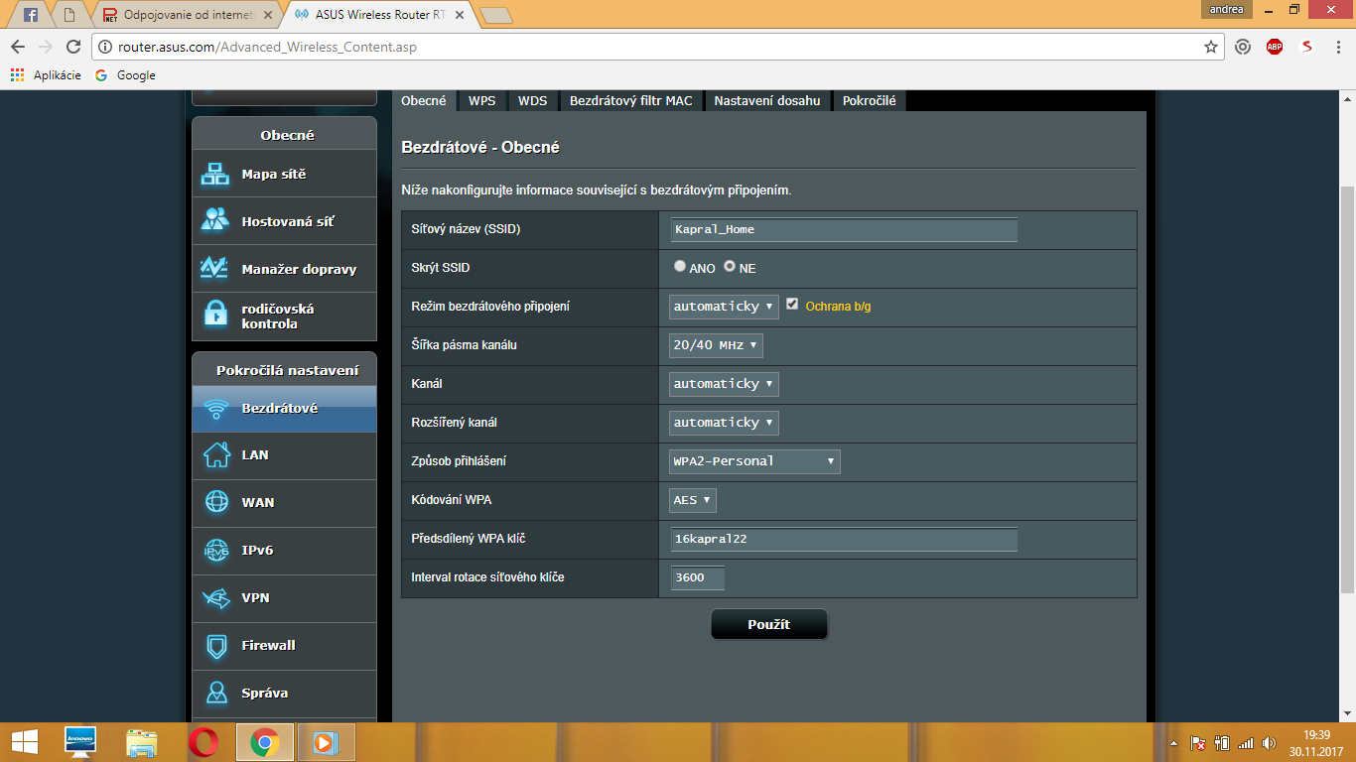
Task: Open Action Center flag tray icon
Action: (x=1198, y=743)
